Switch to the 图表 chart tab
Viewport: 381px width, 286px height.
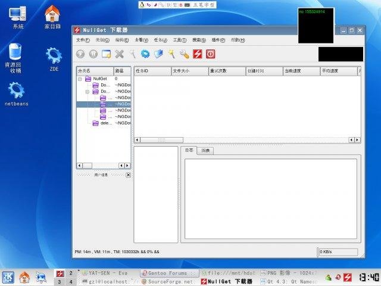click(205, 151)
